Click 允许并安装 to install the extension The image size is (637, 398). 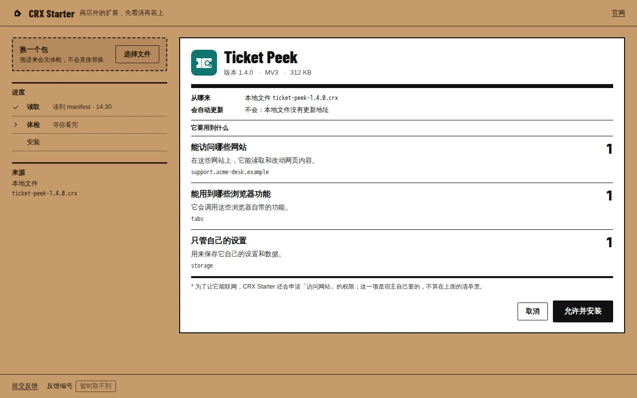tap(583, 311)
